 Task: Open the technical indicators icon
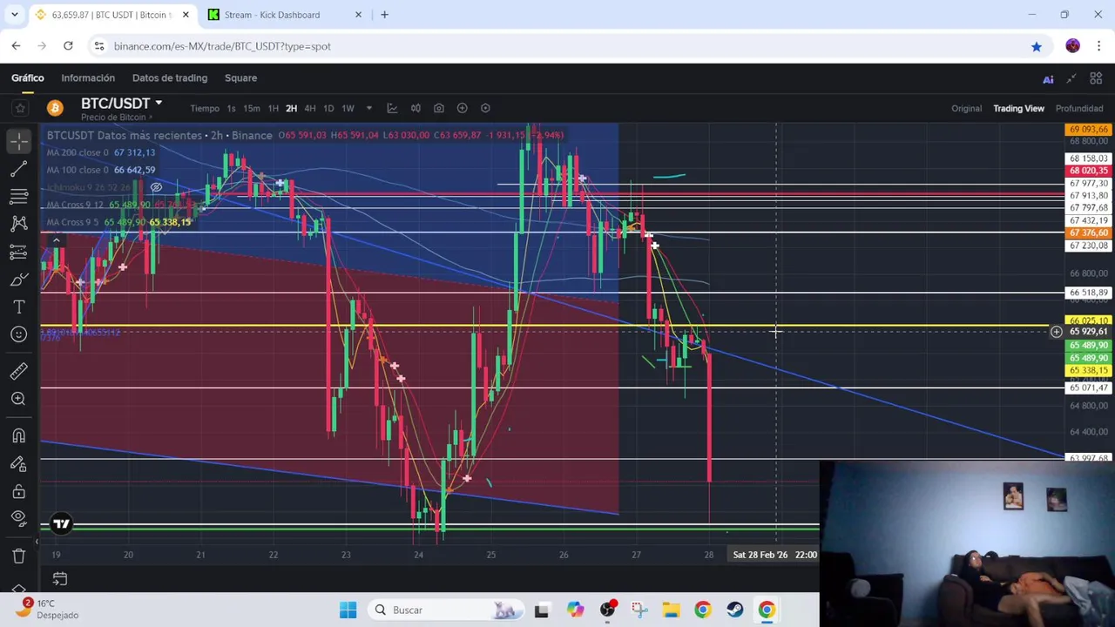392,108
